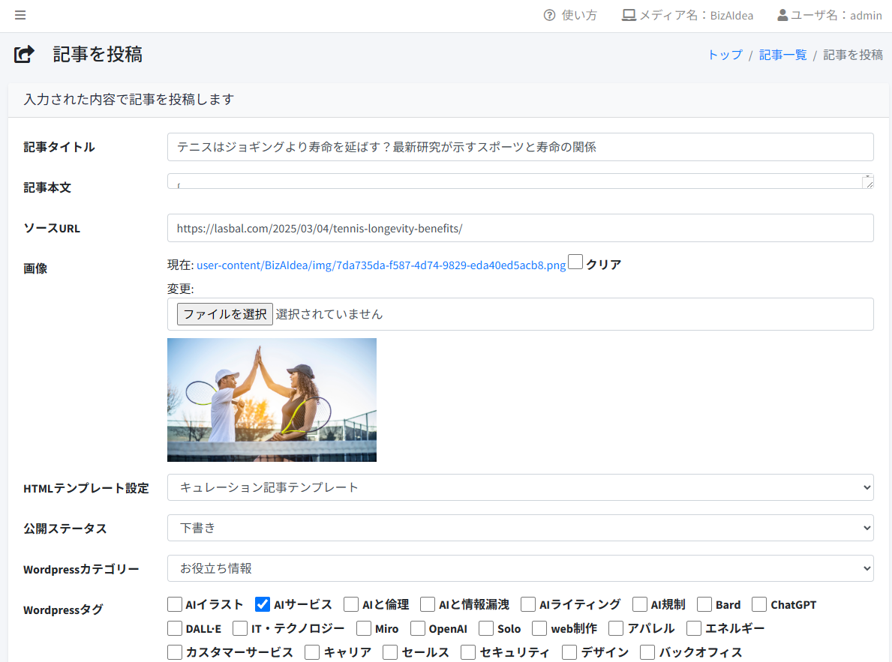Check the DALL·E WordPress tag
The height and width of the screenshot is (662, 892).
[x=173, y=628]
